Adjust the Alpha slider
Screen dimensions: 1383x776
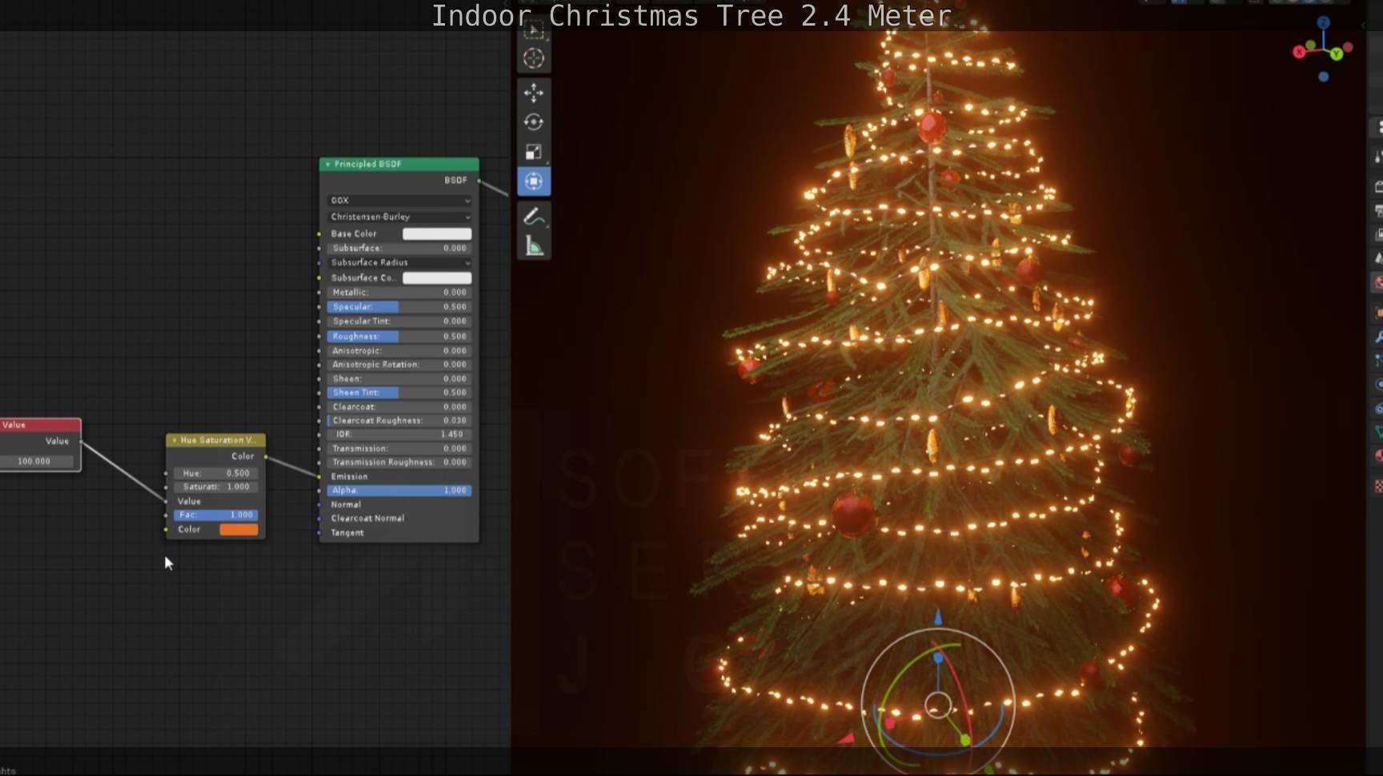pos(399,490)
